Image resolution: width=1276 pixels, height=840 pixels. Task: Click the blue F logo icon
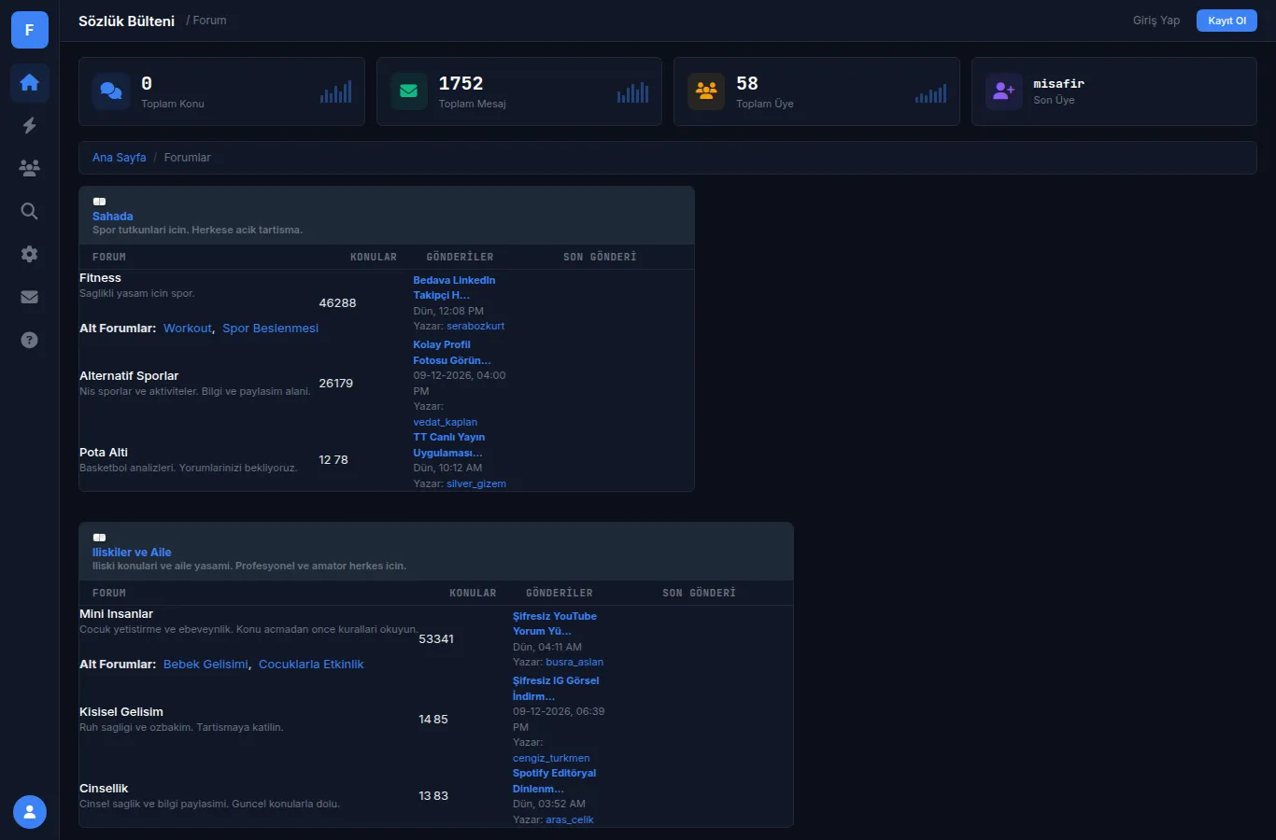click(x=30, y=30)
